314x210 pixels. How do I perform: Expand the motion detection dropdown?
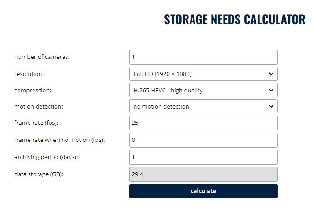pos(203,106)
